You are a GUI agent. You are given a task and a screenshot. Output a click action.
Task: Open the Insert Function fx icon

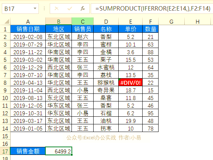83,9
